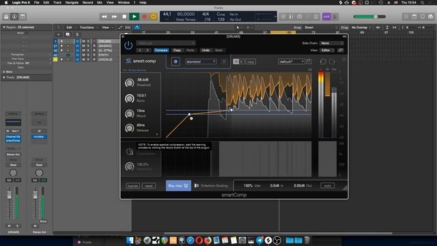This screenshot has height=246, width=437.
Task: Solo the [BASSES] track
Action: (x=88, y=46)
